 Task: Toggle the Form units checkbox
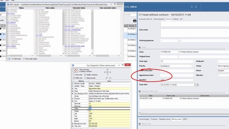click(x=74, y=75)
